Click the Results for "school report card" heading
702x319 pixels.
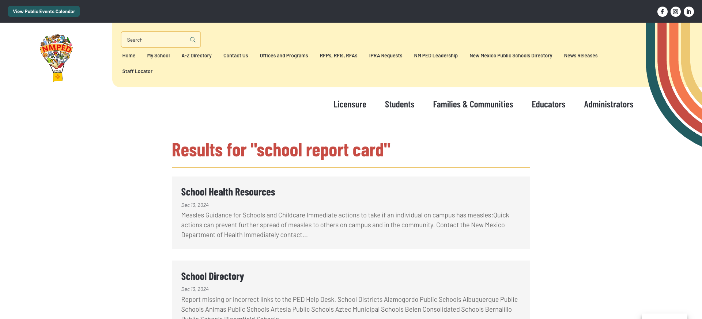click(x=281, y=150)
